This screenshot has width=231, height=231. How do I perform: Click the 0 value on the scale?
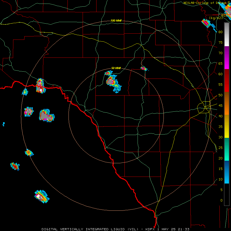click(222, 200)
